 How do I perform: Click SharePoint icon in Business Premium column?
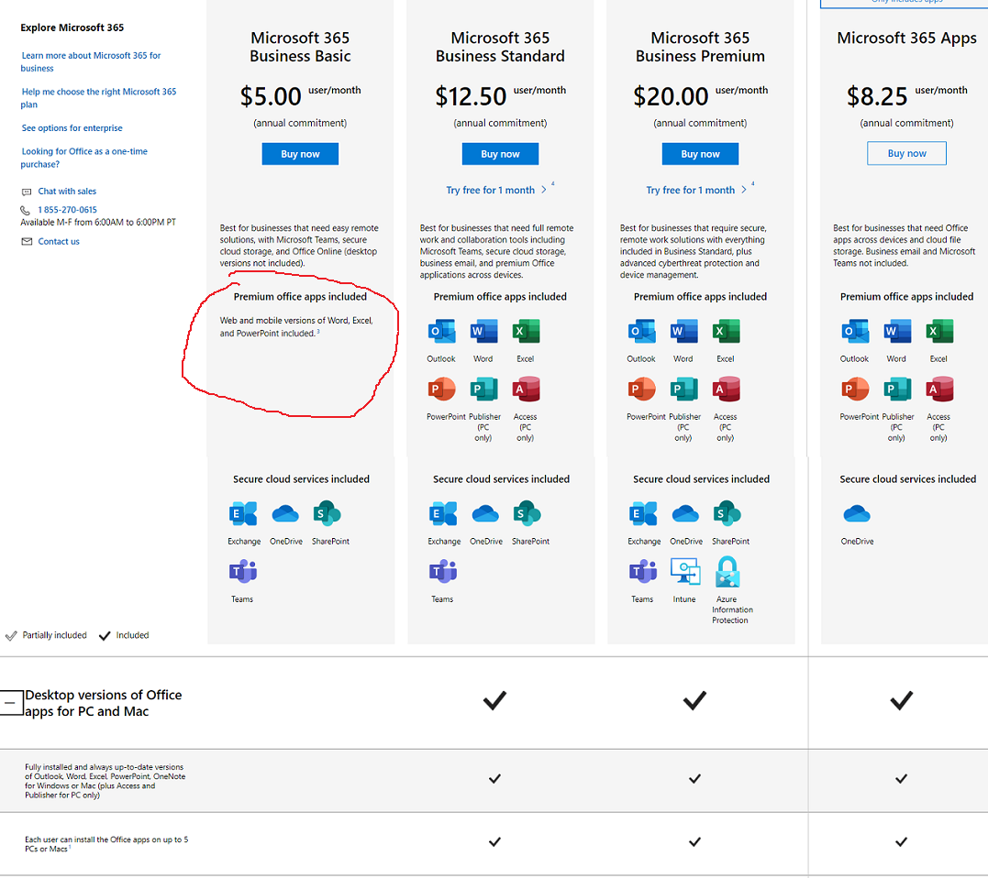727,513
